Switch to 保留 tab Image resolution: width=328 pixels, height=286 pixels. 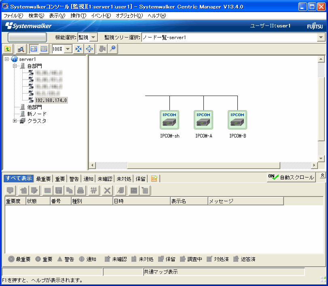click(x=140, y=179)
